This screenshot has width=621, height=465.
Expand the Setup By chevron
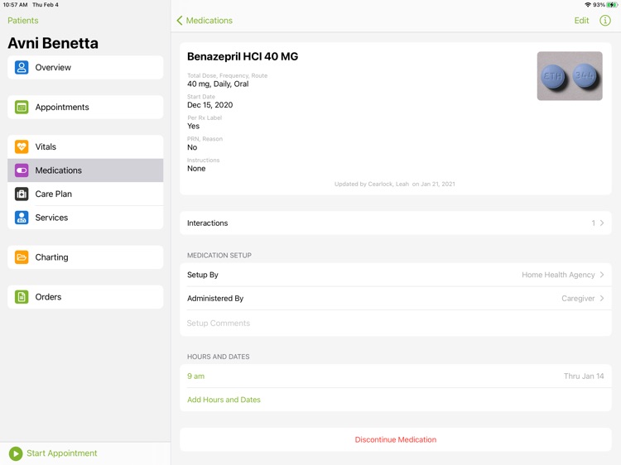pos(602,275)
